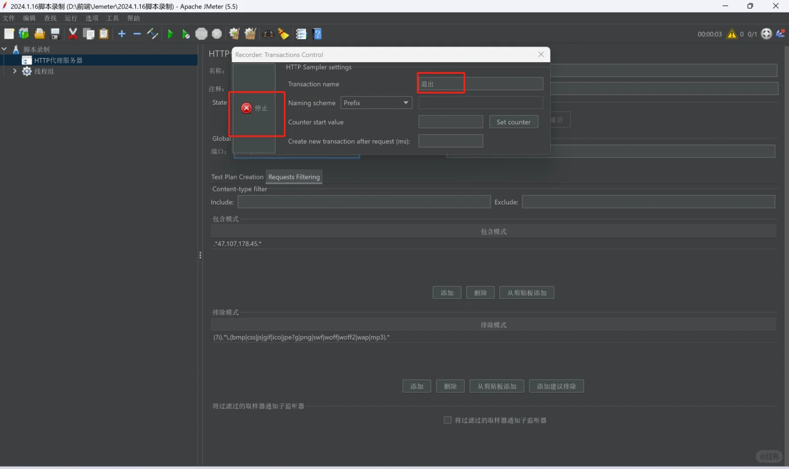The width and height of the screenshot is (789, 469).
Task: Select the .*47.107.178.45.* include pattern row
Action: (494, 244)
